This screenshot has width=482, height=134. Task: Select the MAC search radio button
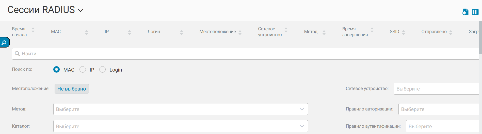pyautogui.click(x=57, y=70)
